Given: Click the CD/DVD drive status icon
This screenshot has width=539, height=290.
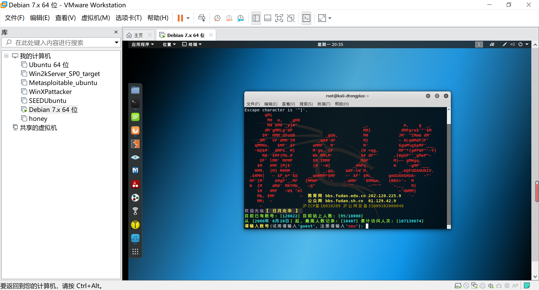Looking at the screenshot, I should (466, 286).
